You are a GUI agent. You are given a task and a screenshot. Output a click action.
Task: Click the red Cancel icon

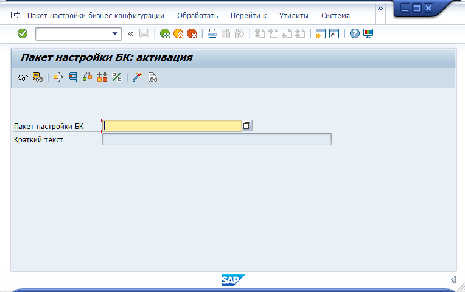192,34
